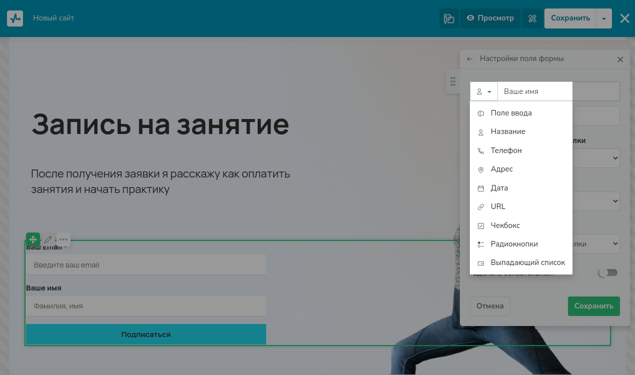Open the design tools icon next to Сохранить
The height and width of the screenshot is (375, 635).
pos(532,18)
